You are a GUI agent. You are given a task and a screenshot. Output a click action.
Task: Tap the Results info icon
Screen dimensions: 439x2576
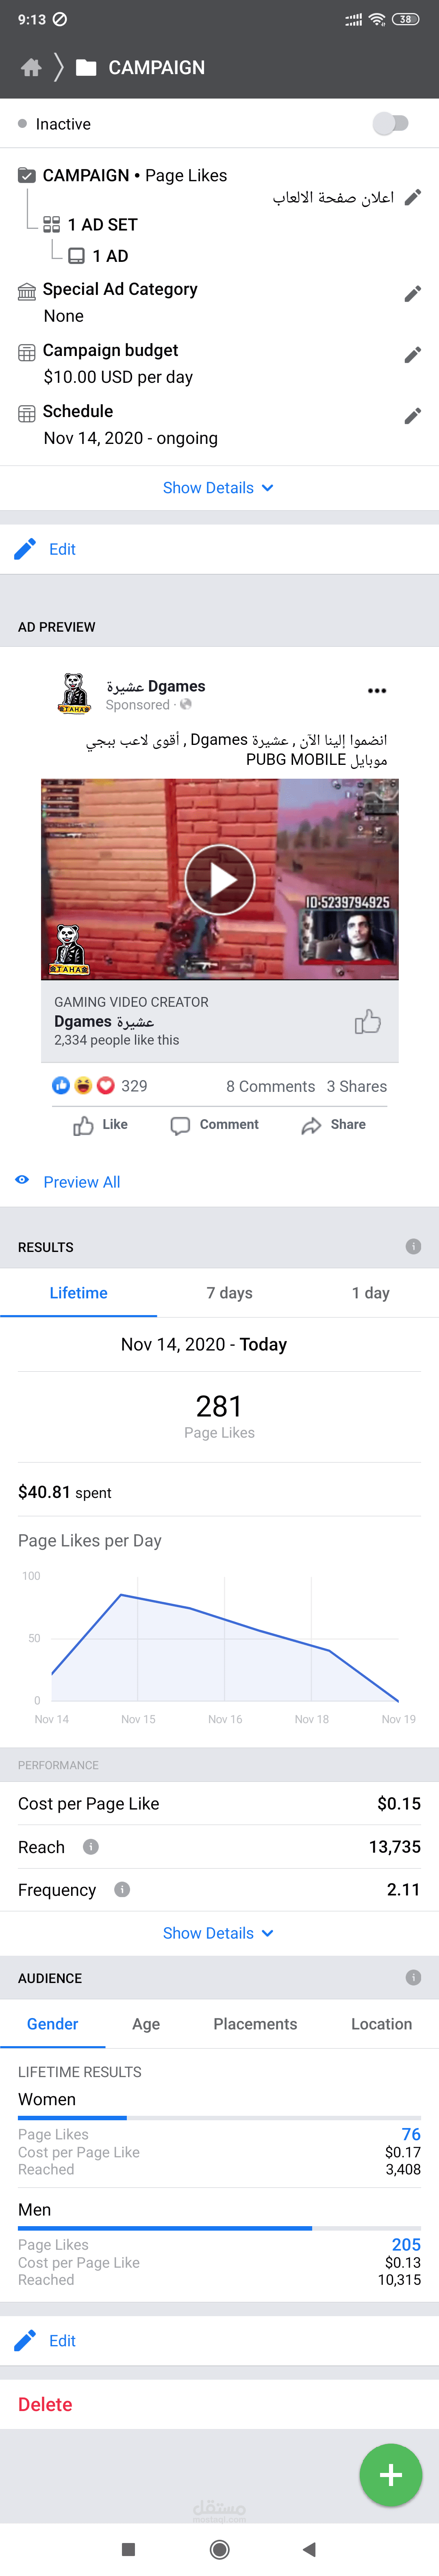point(413,1246)
